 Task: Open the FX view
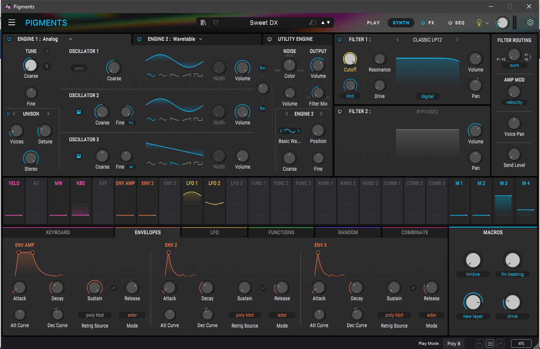(428, 23)
